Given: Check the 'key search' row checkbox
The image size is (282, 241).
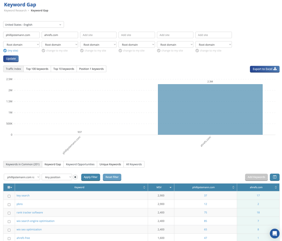Looking at the screenshot, I should pyautogui.click(x=9, y=196).
